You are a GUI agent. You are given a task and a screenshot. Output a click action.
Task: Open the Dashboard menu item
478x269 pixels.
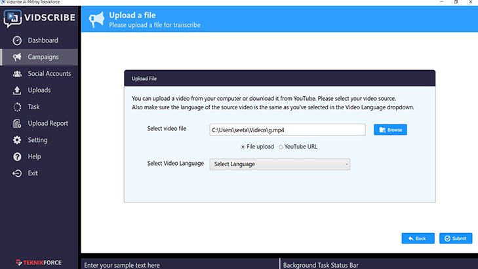(39, 41)
